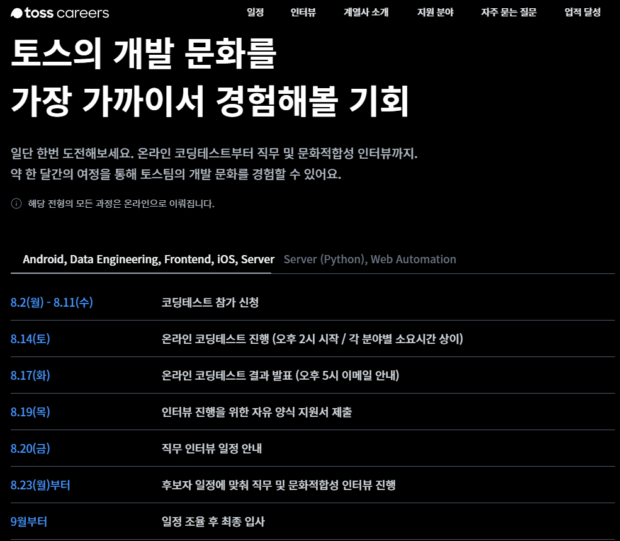Image resolution: width=620 pixels, height=541 pixels.
Task: Open the 지원 분야 navigation link
Action: click(x=436, y=12)
